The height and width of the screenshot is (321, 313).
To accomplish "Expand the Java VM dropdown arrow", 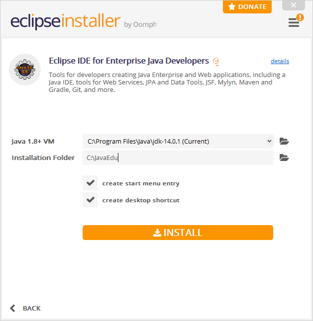I will (x=269, y=141).
